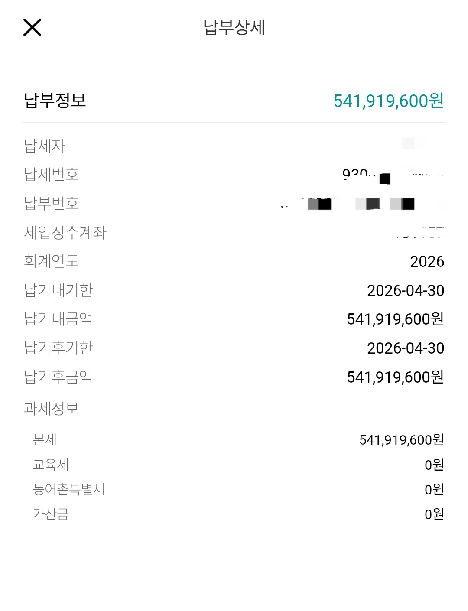Select the 농어촌특별세 row label
This screenshot has width=468, height=611.
69,489
